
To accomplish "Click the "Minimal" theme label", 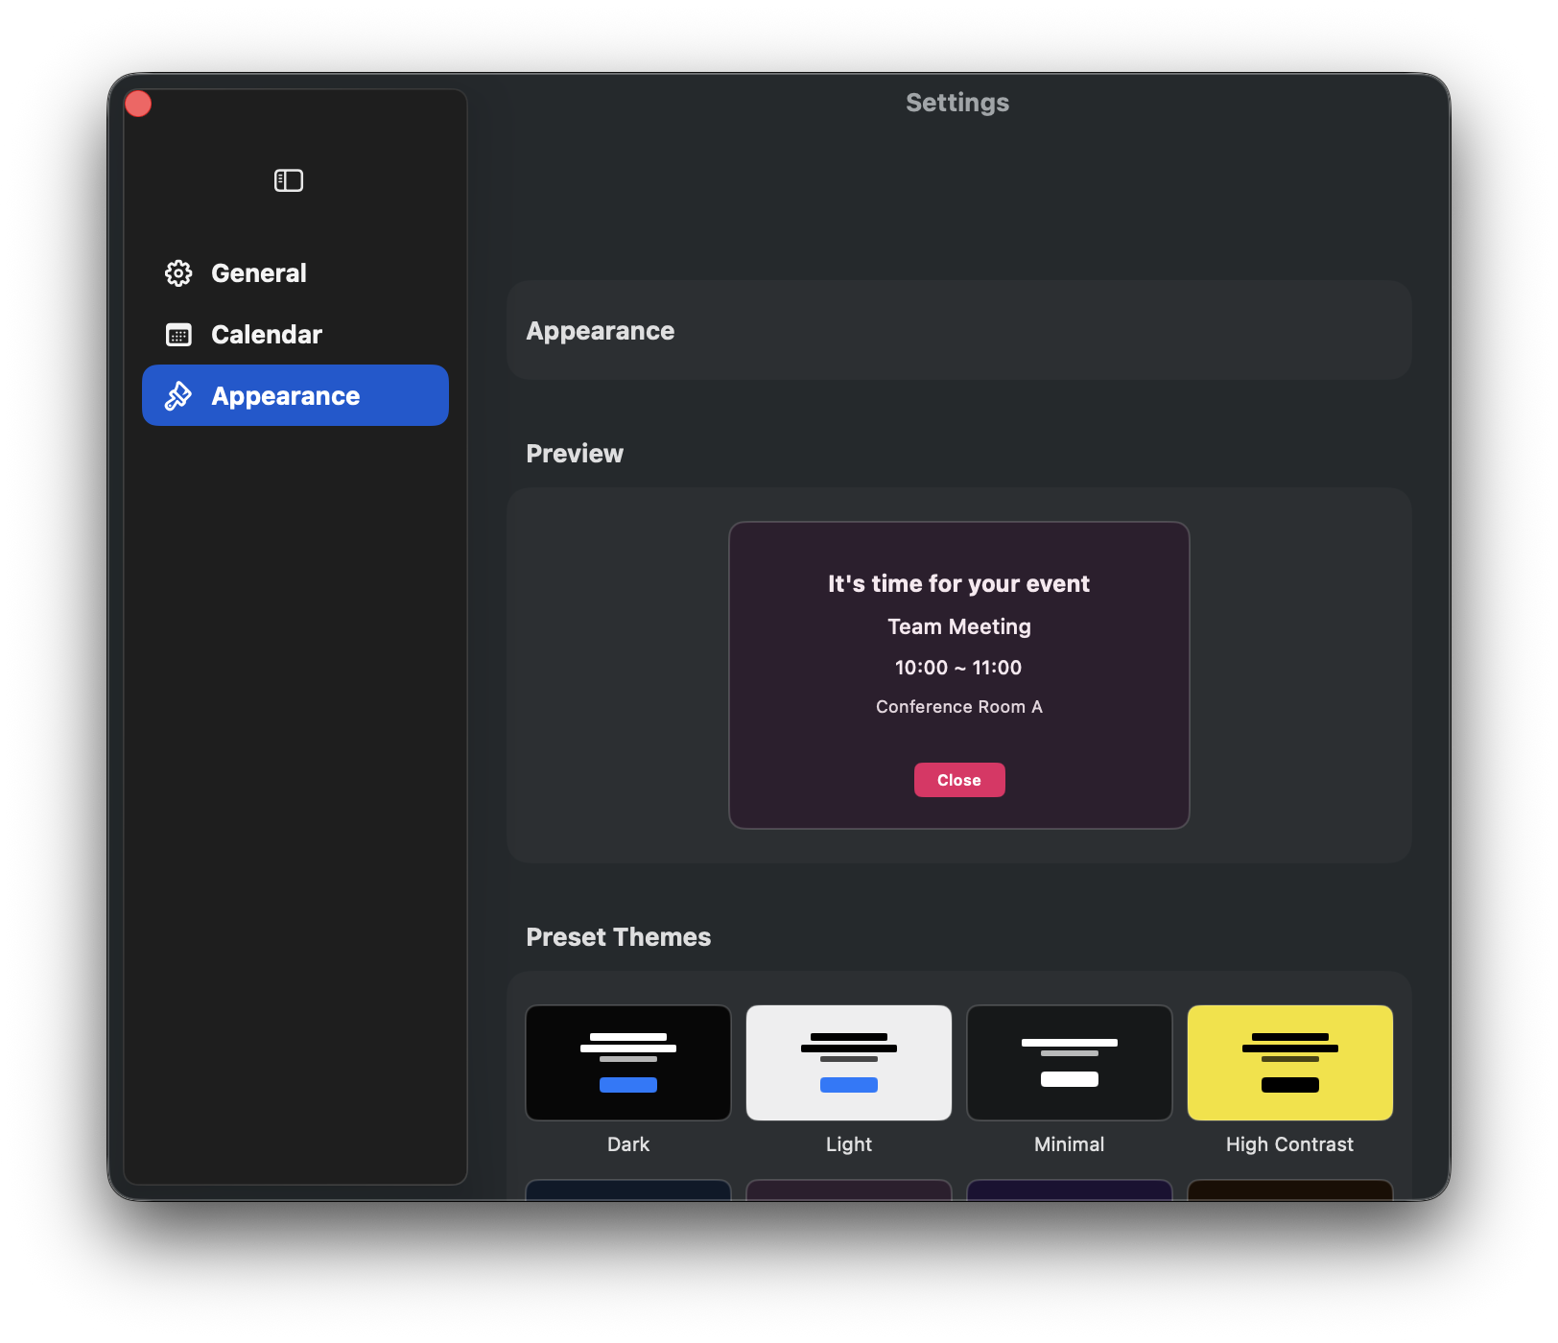I will pos(1070,1144).
